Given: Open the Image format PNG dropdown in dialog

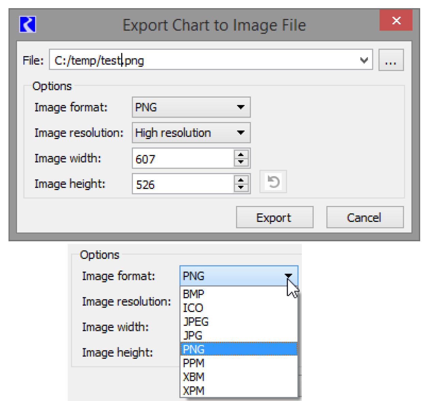Looking at the screenshot, I should coord(191,107).
